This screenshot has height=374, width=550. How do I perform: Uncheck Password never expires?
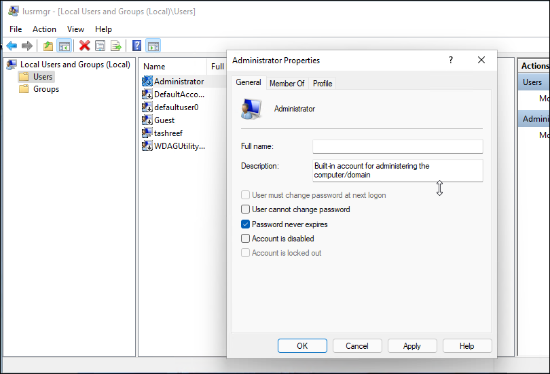coord(246,224)
